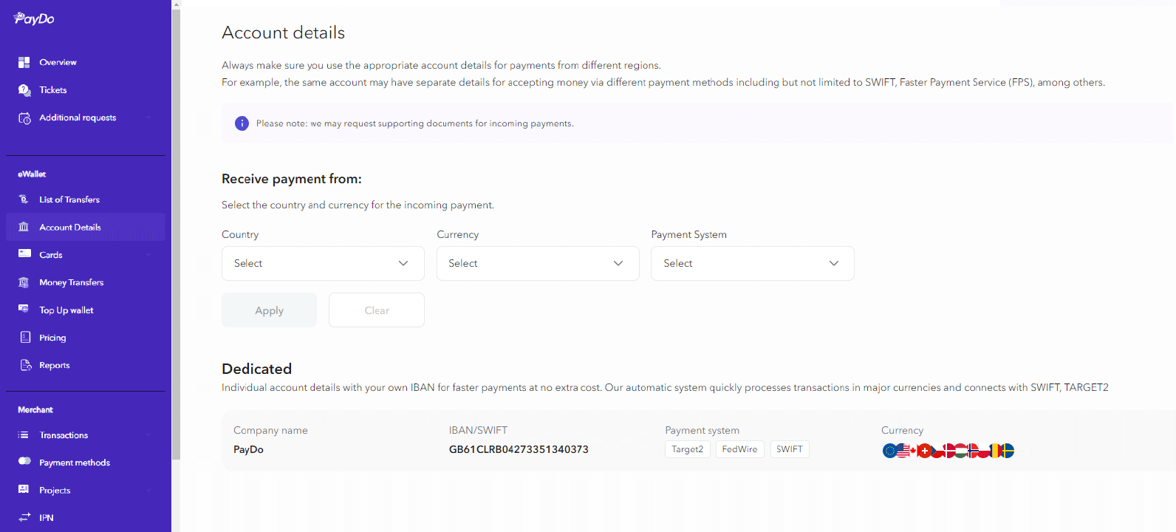Click the Switzerland flag currency icon

[924, 451]
